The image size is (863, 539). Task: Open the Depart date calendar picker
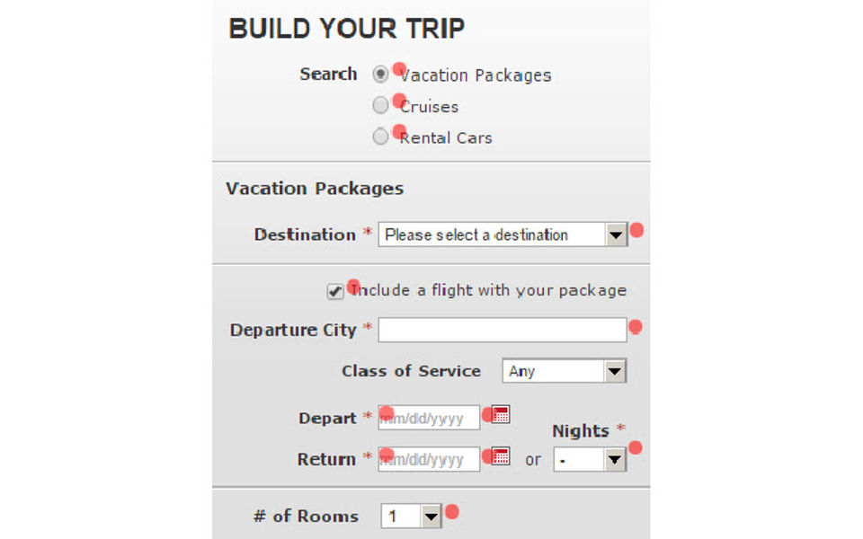point(502,414)
